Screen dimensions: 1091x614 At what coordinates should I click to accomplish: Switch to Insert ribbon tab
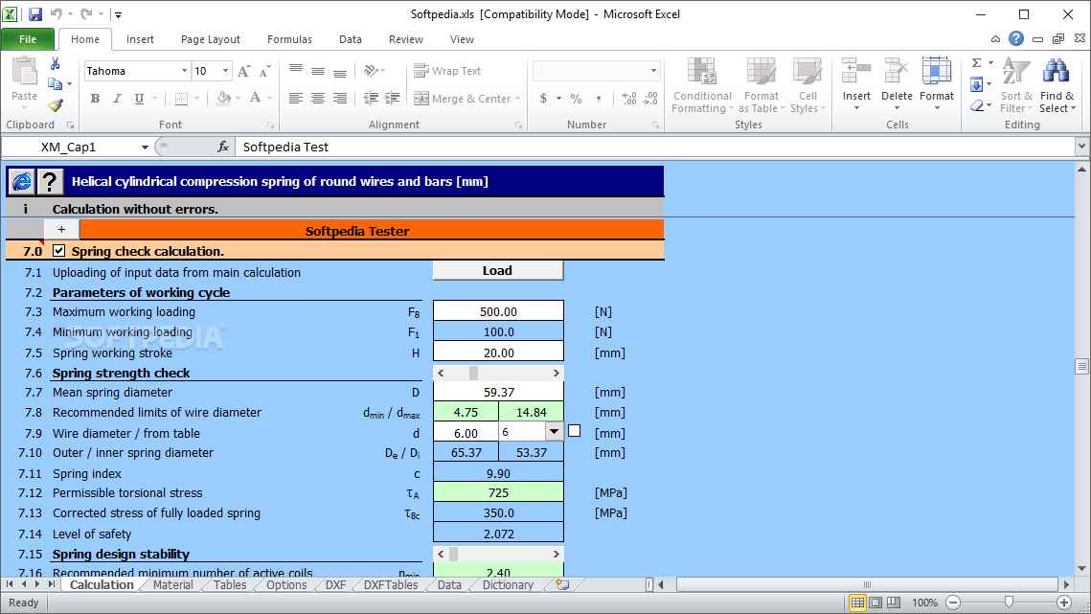pyautogui.click(x=140, y=39)
